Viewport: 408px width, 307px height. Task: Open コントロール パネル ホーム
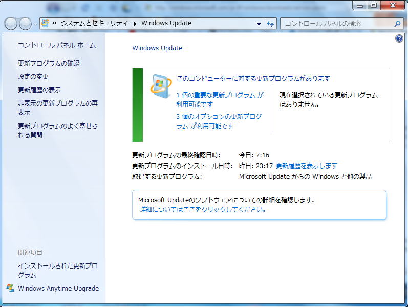[x=57, y=45]
